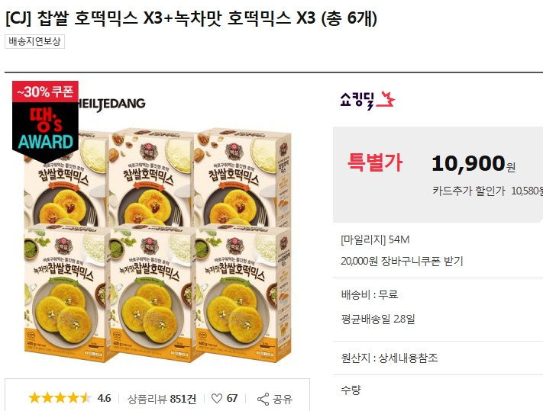Click the 4.6 rating score
Screen dimensions: 543x411
coord(104,398)
